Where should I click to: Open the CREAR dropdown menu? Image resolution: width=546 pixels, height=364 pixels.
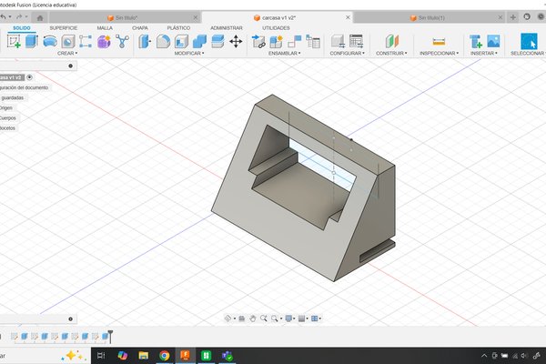[66, 53]
